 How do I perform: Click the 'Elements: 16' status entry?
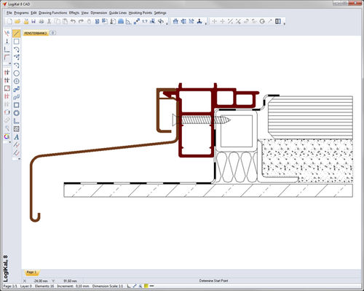pyautogui.click(x=44, y=286)
